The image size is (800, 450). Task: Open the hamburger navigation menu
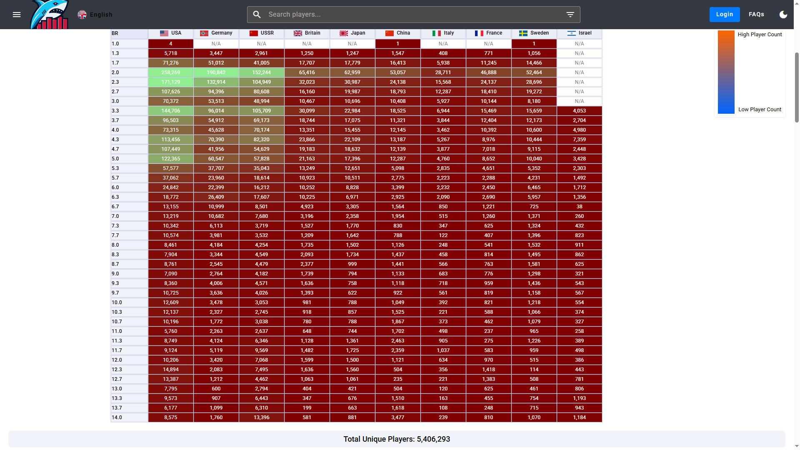[x=17, y=15]
